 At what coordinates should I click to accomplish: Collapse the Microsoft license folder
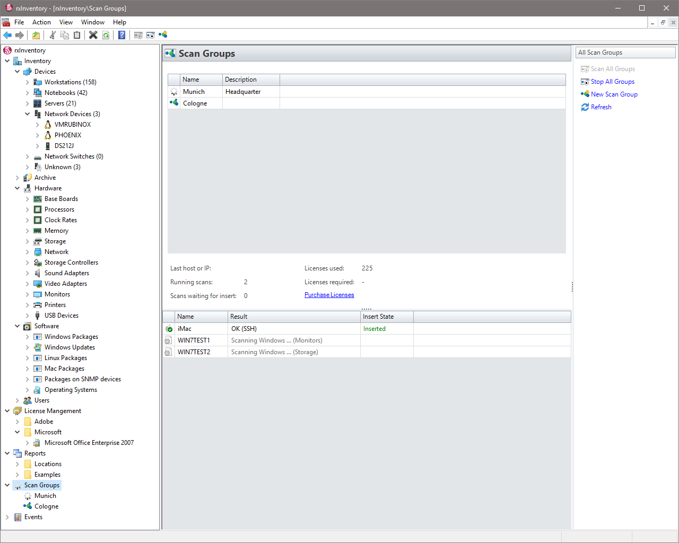(18, 432)
